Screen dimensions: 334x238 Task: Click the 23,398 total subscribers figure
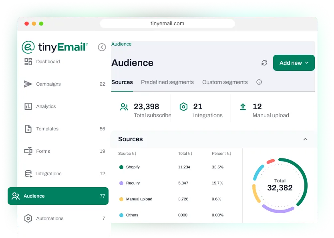point(146,106)
